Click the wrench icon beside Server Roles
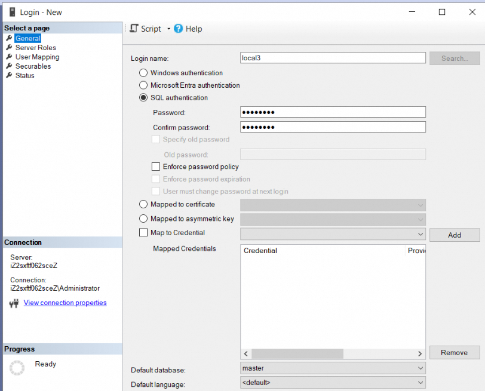 pos(9,48)
